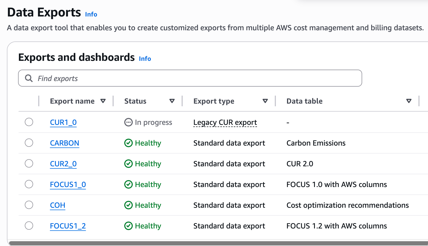Screen dimensions: 428x246
Task: Open the COH export link
Action: point(58,205)
